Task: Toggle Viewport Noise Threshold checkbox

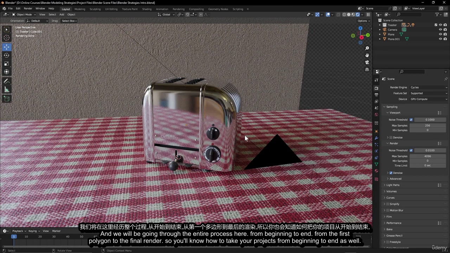Action: [411, 120]
